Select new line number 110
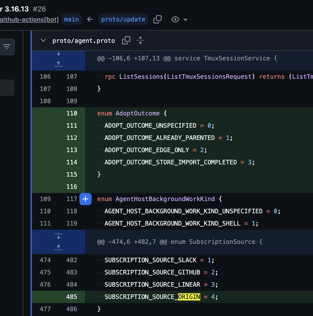The height and width of the screenshot is (316, 313). tap(72, 113)
